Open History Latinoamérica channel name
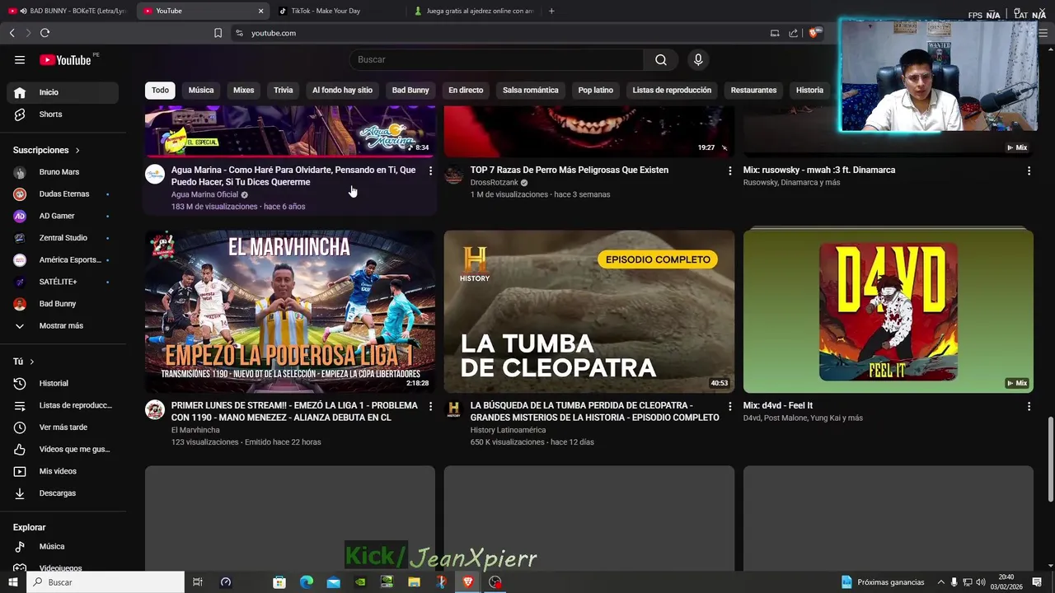1055x593 pixels. [x=508, y=430]
